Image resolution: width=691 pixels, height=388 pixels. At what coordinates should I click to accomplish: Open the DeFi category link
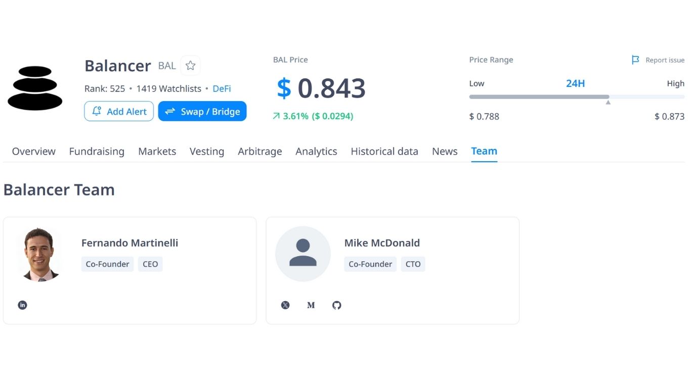(x=222, y=89)
